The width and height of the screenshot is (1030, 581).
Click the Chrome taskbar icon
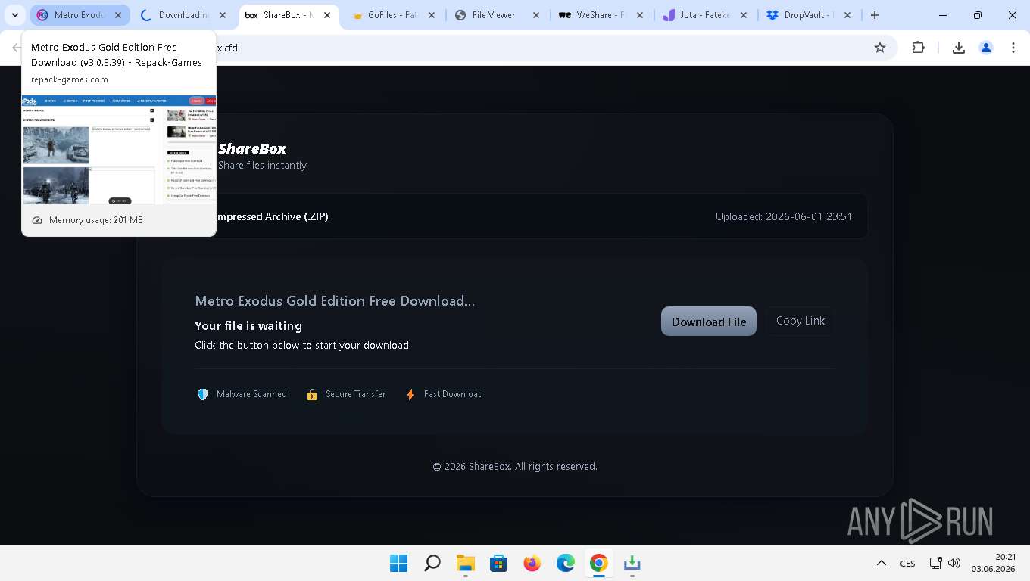click(599, 564)
